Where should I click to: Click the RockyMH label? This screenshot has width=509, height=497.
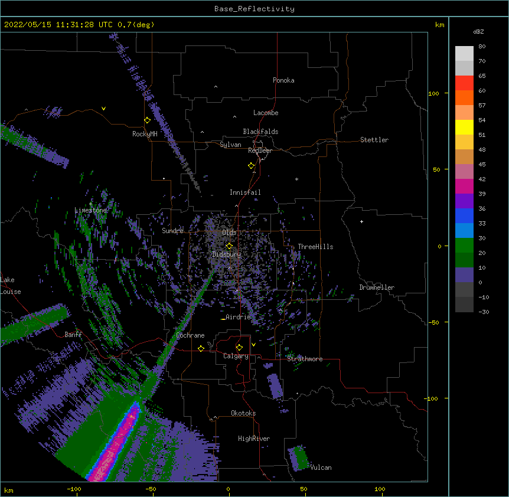coord(145,134)
